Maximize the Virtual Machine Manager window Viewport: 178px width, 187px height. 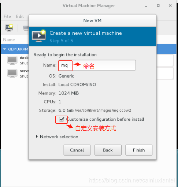pyautogui.click(x=158, y=5)
